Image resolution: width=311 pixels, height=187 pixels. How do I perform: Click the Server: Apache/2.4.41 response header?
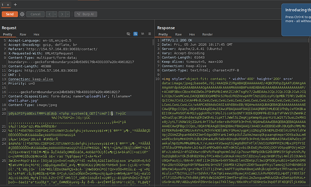coord(192,49)
